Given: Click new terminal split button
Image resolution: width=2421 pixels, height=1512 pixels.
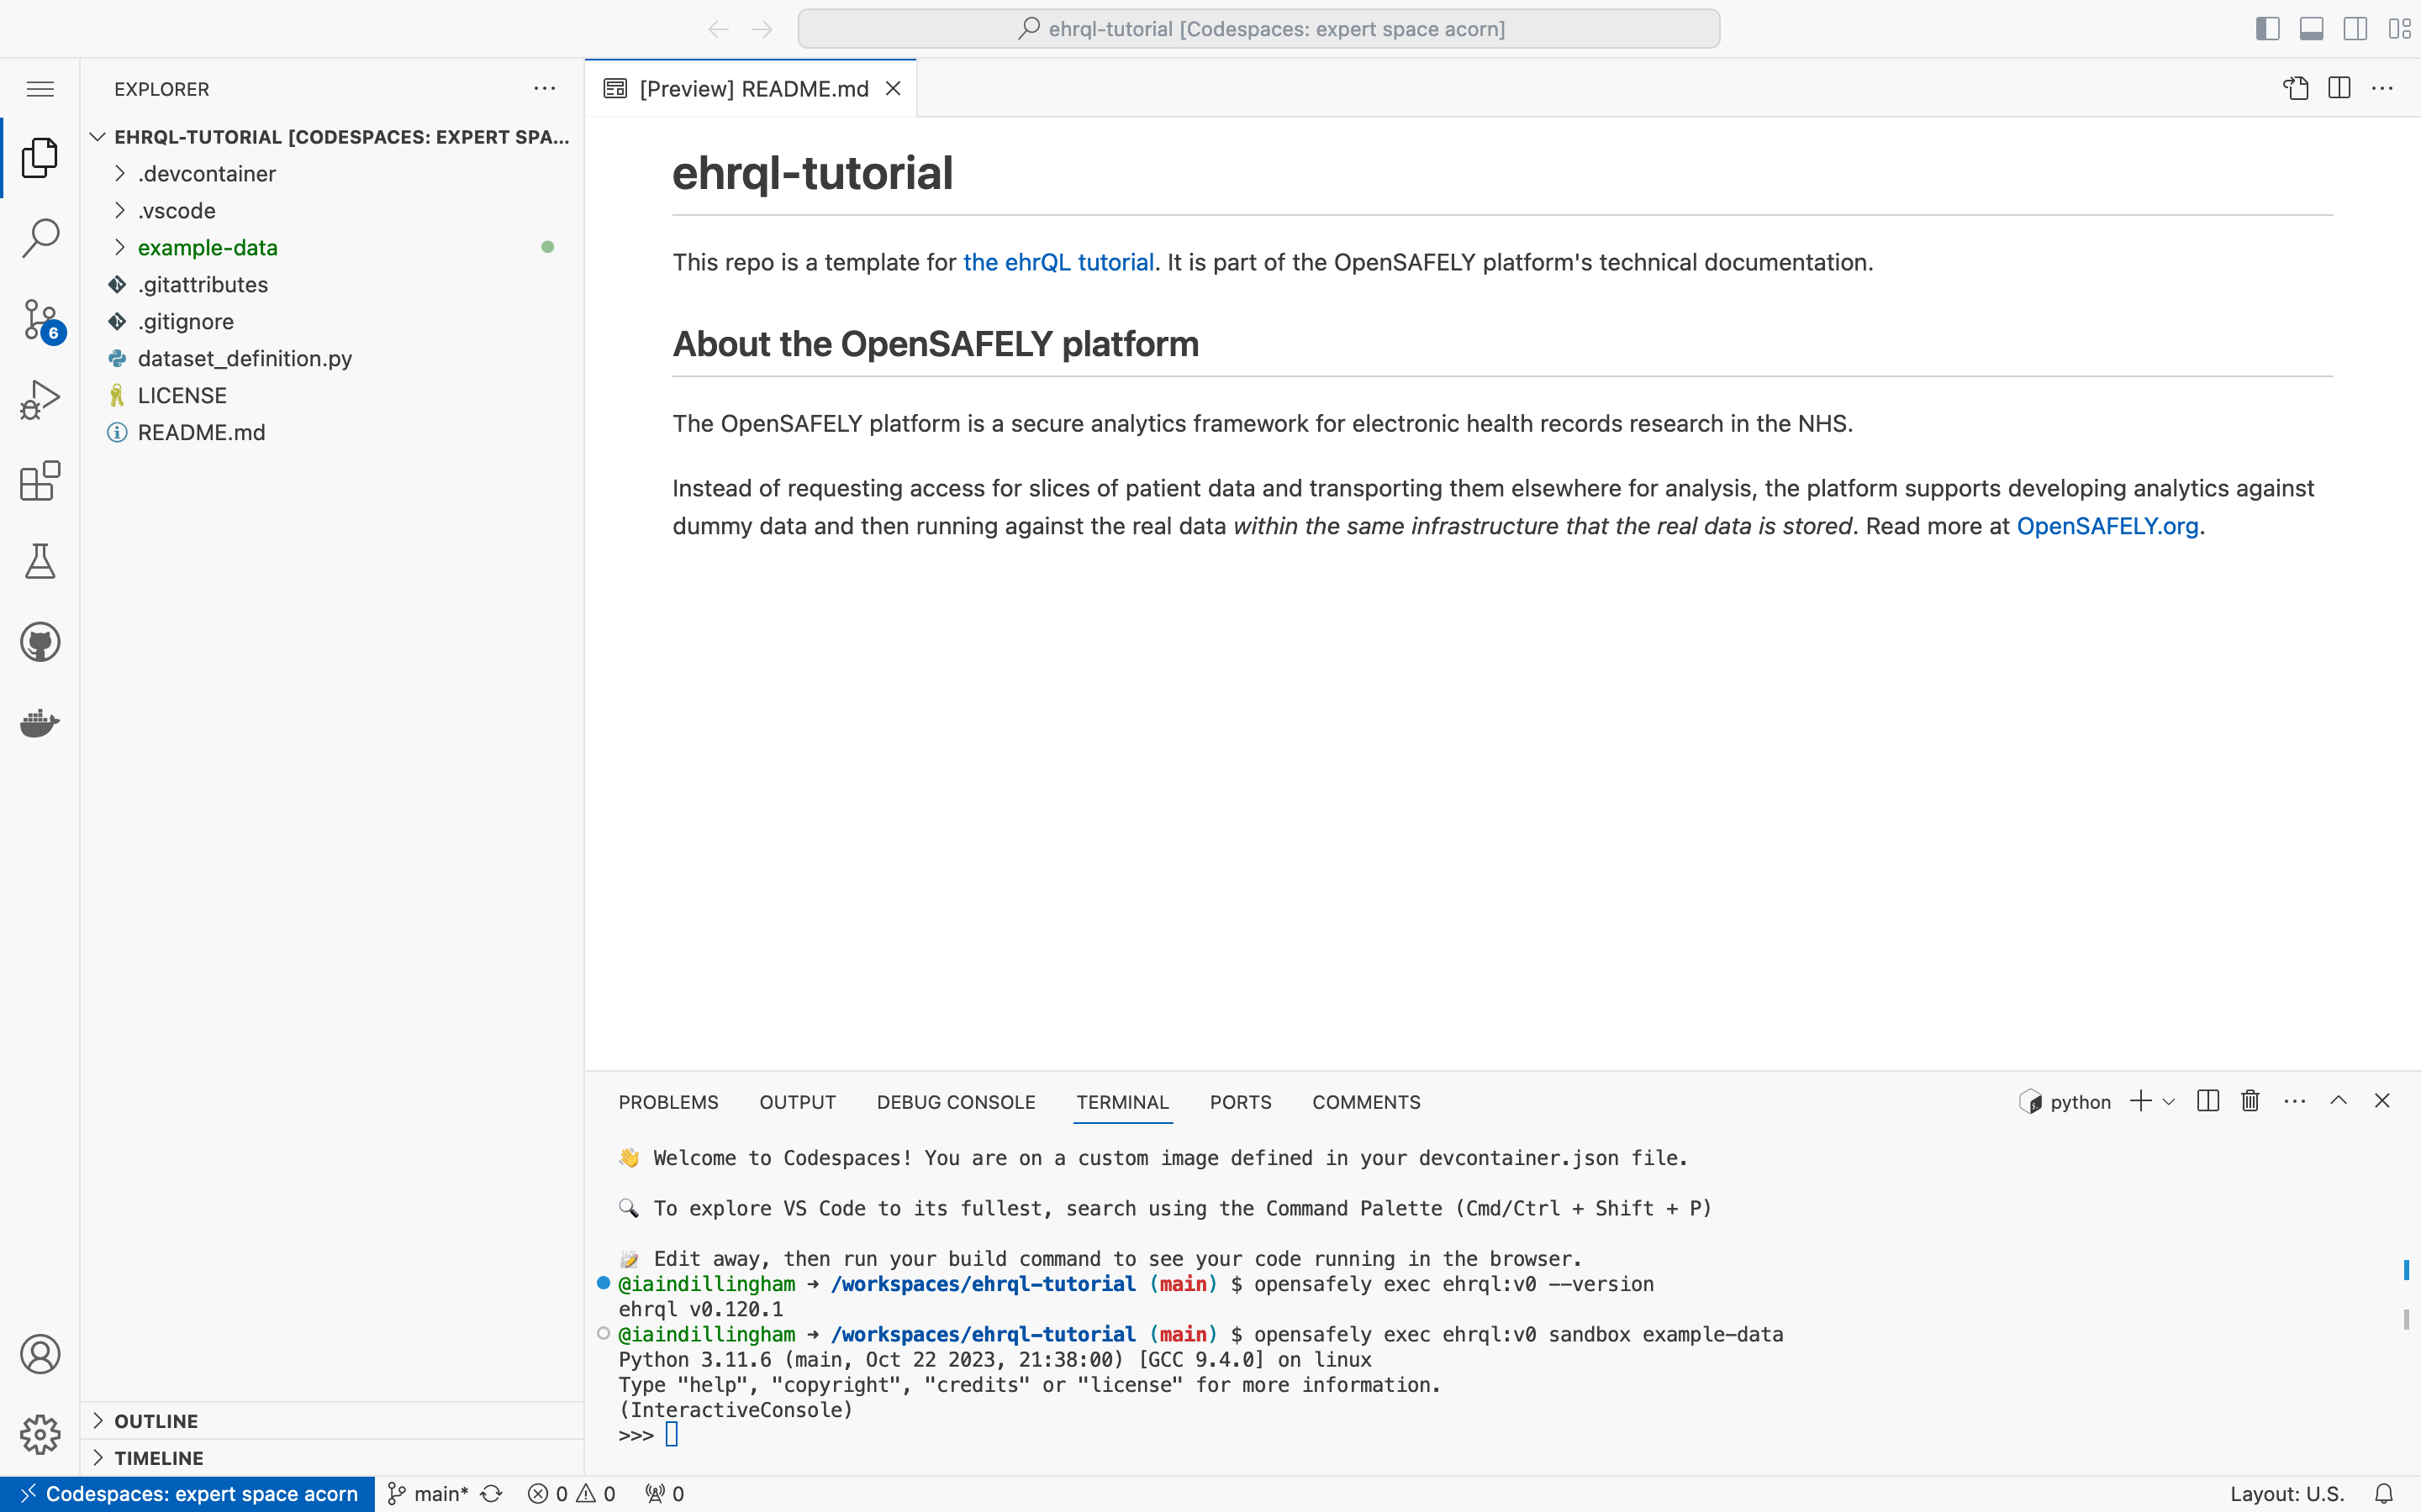Looking at the screenshot, I should [2207, 1101].
